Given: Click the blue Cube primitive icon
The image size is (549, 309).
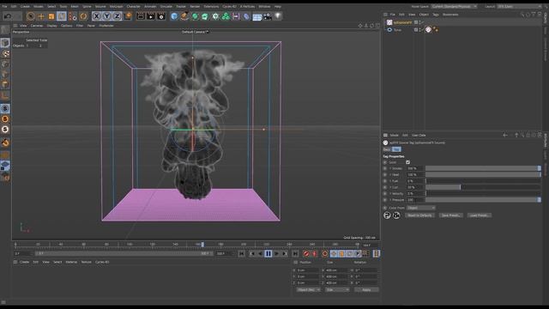Looking at the screenshot, I should (174, 16).
